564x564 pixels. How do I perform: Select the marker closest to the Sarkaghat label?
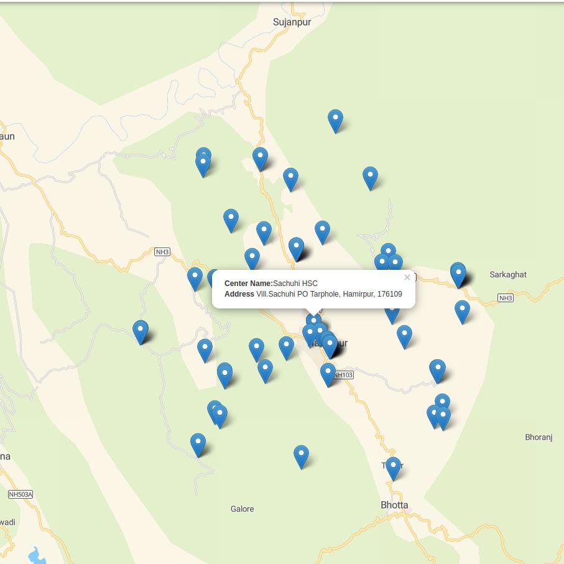(458, 274)
